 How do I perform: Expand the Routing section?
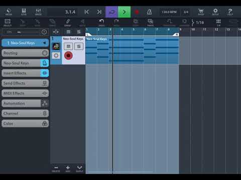(25, 53)
